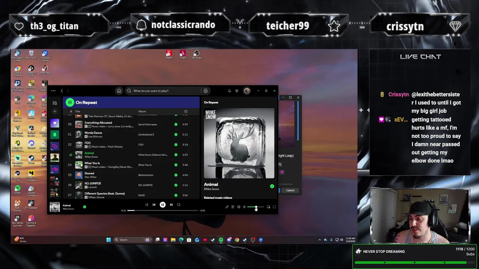Adjust the Spotify volume slider

coord(256,207)
